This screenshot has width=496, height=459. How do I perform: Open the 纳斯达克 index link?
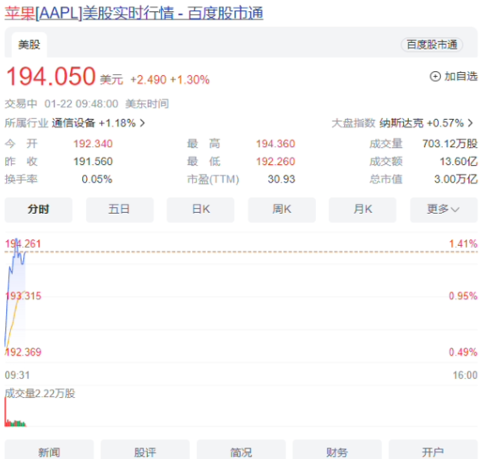pyautogui.click(x=401, y=123)
